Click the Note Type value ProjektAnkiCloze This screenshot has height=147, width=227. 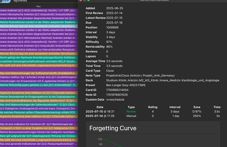140,75
